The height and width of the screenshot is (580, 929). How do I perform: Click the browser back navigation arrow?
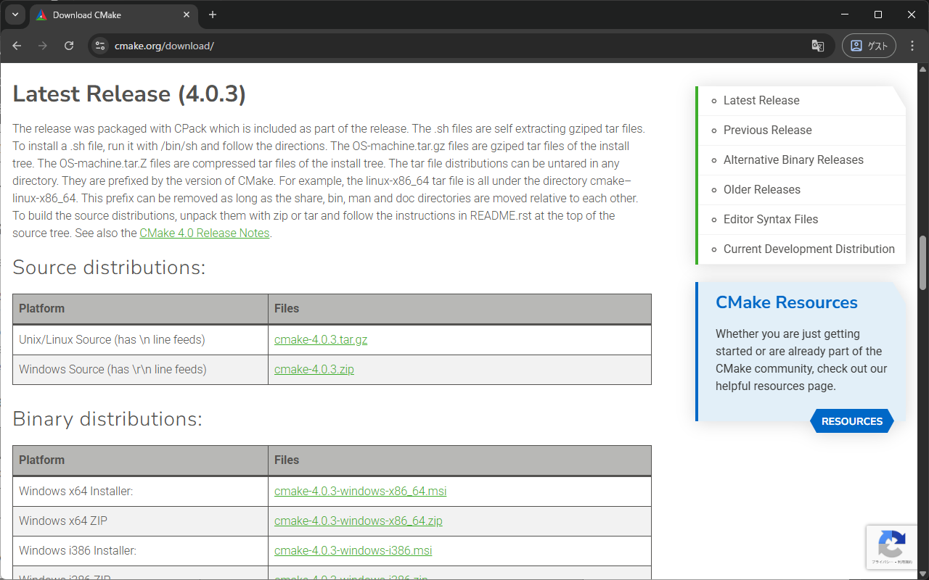(x=16, y=45)
